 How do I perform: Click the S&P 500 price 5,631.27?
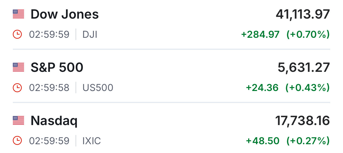304,67
